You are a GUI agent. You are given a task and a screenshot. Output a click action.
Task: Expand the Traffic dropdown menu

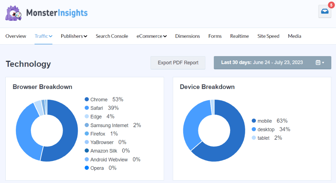(43, 36)
